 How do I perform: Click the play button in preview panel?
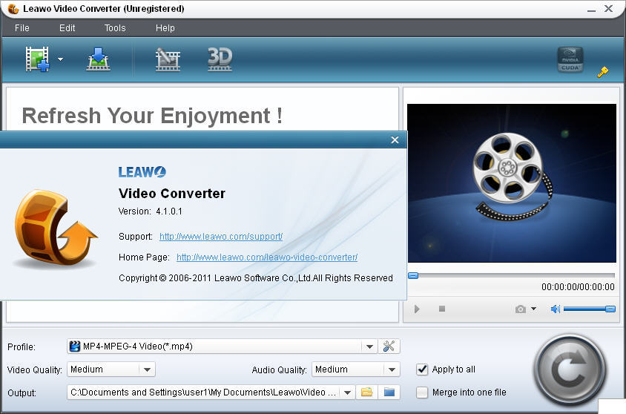pos(417,309)
